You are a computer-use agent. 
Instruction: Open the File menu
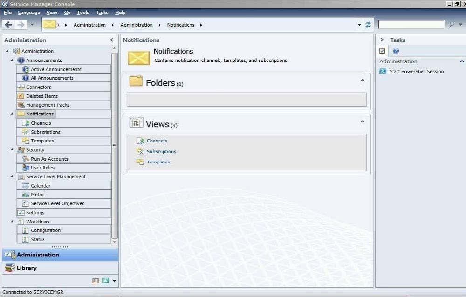click(7, 13)
